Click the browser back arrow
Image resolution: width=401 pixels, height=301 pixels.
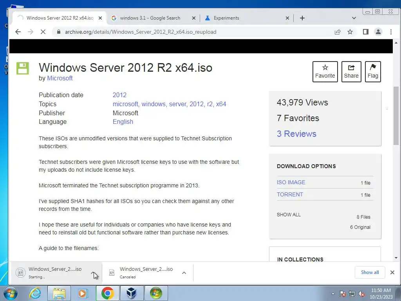tap(18, 32)
